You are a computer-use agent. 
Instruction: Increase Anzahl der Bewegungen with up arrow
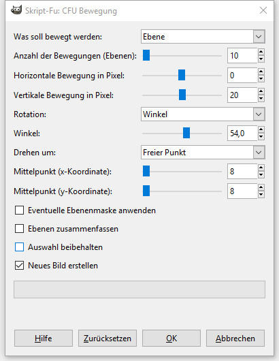(x=261, y=52)
